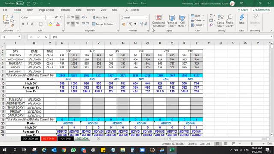
Task: Open the Calibri font name dropdown
Action: click(44, 18)
